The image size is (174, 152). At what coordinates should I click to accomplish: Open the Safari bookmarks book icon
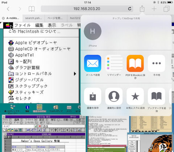click(32, 9)
